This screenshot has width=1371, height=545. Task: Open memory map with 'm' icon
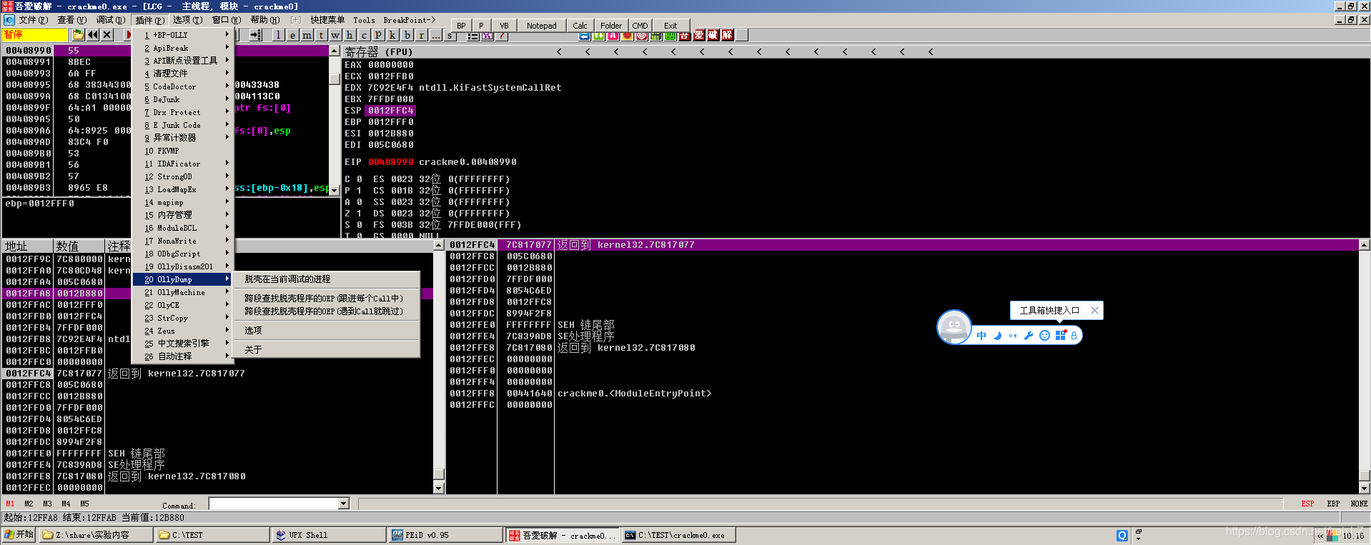pyautogui.click(x=307, y=35)
